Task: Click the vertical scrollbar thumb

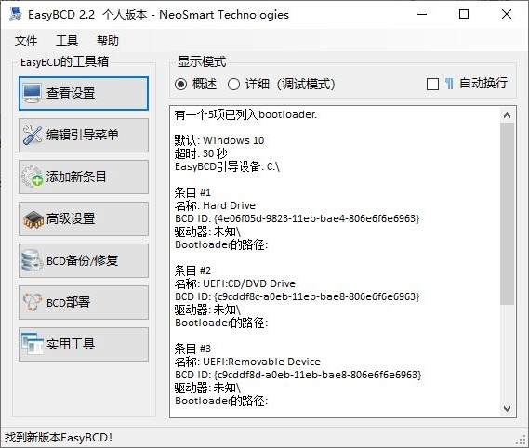Action: pyautogui.click(x=507, y=214)
